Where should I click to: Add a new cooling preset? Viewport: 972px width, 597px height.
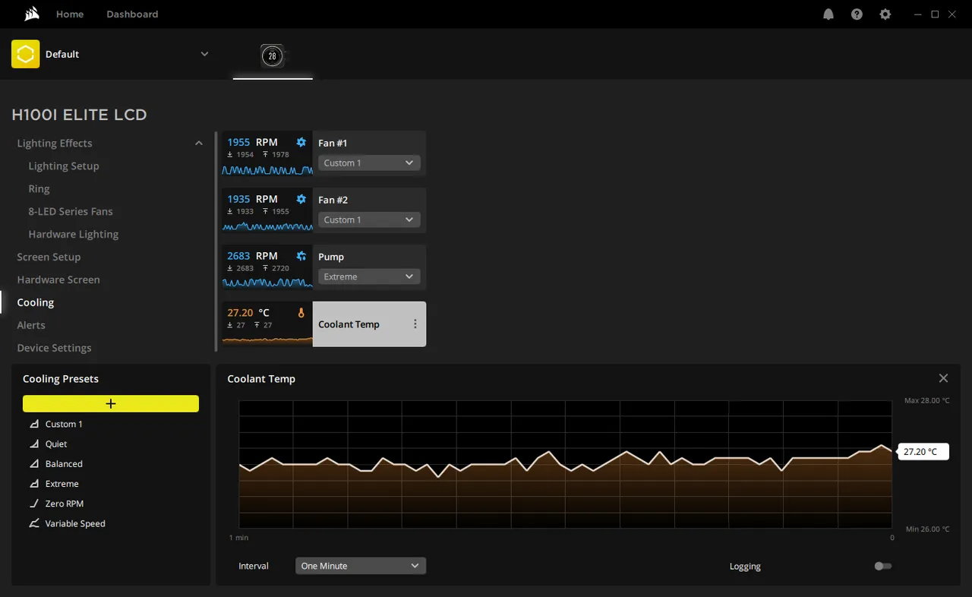111,403
